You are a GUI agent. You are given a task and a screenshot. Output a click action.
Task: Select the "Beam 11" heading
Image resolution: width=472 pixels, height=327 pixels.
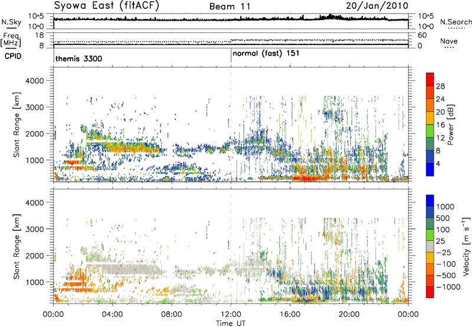click(x=230, y=6)
